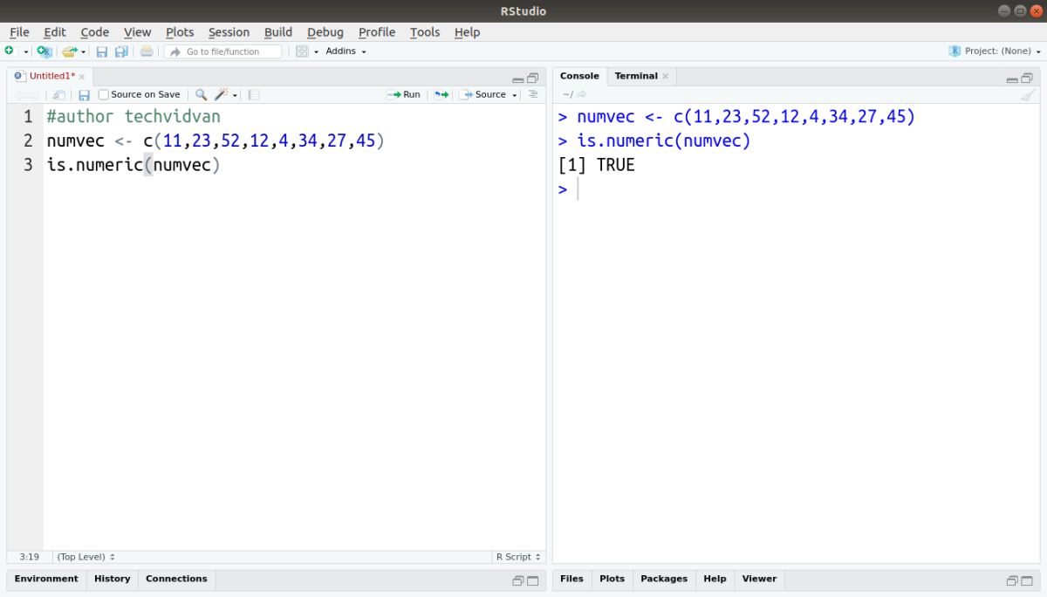Viewport: 1047px width, 597px height.
Task: Open the panes layout dropdown arrow
Action: point(316,51)
